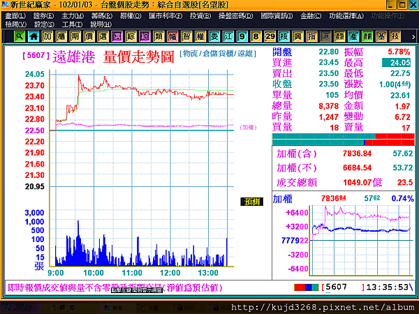
Task: Select the 類 toolbar icon
Action: [x=159, y=36]
